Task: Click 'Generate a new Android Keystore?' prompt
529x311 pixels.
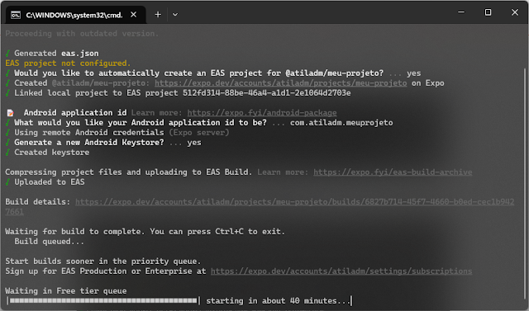Action: click(x=89, y=143)
